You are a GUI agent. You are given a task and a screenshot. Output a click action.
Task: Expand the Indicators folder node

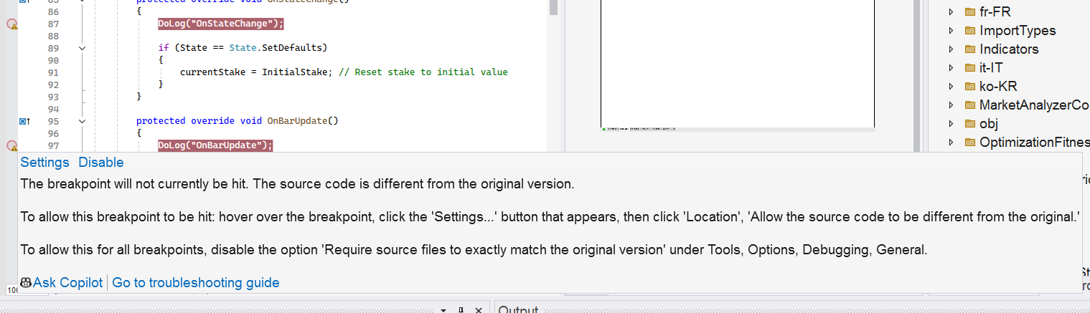951,49
